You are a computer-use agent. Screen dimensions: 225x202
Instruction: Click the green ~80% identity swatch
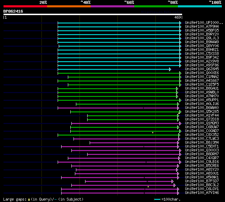pos(156,6)
